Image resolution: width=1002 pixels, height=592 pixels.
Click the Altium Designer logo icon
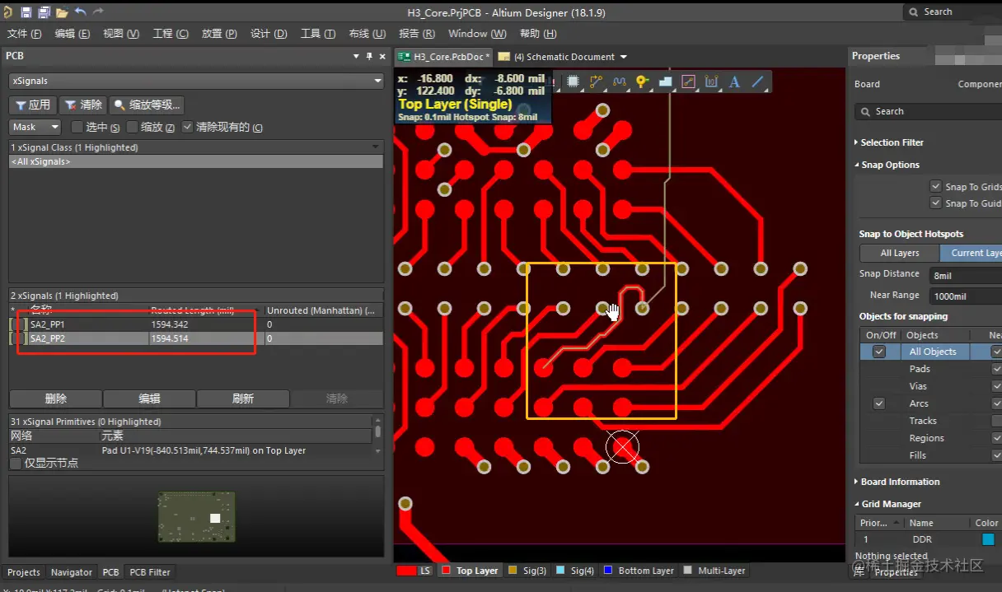tap(8, 12)
